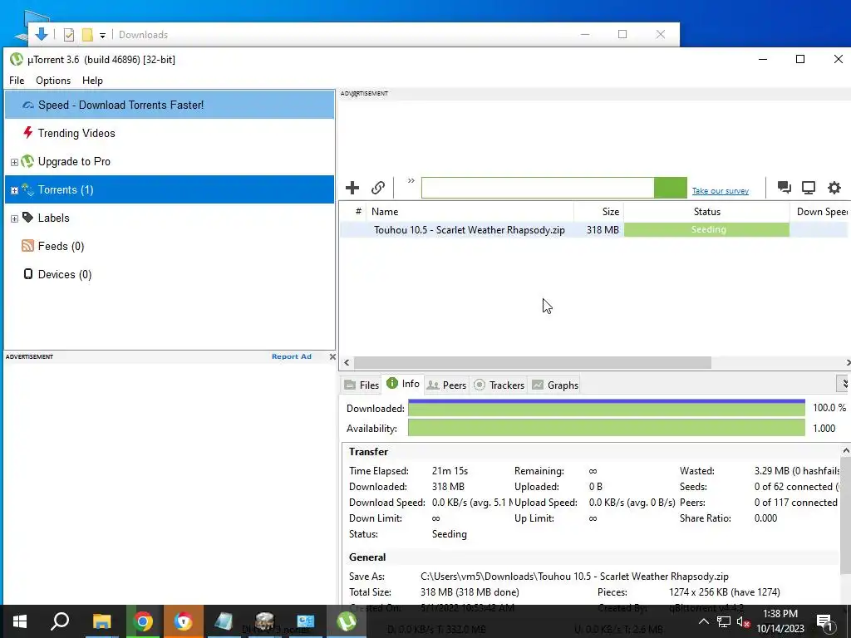Click the muted volume tray icon

coord(743,621)
